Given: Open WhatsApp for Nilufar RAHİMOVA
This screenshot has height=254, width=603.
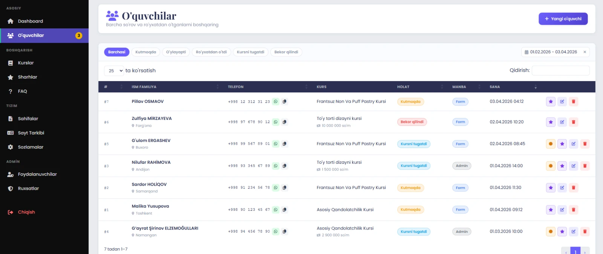Looking at the screenshot, I should tap(275, 166).
